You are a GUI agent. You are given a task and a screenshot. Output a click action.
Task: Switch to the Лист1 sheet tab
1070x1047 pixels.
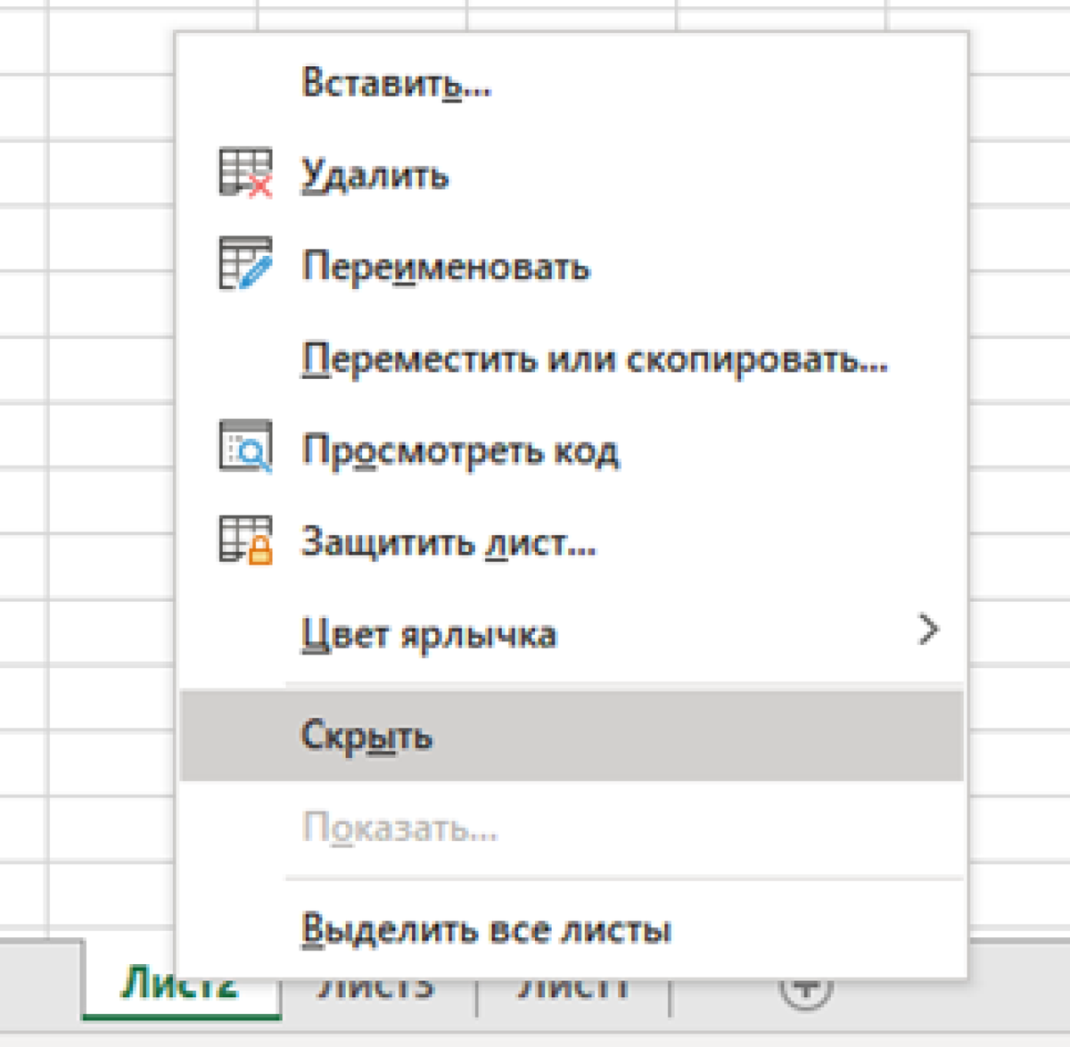[575, 985]
